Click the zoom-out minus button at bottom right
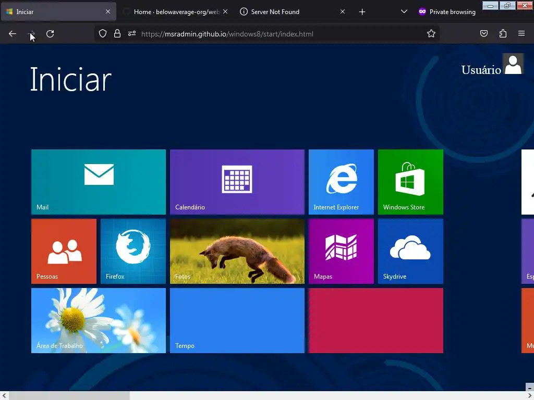 click(x=530, y=387)
